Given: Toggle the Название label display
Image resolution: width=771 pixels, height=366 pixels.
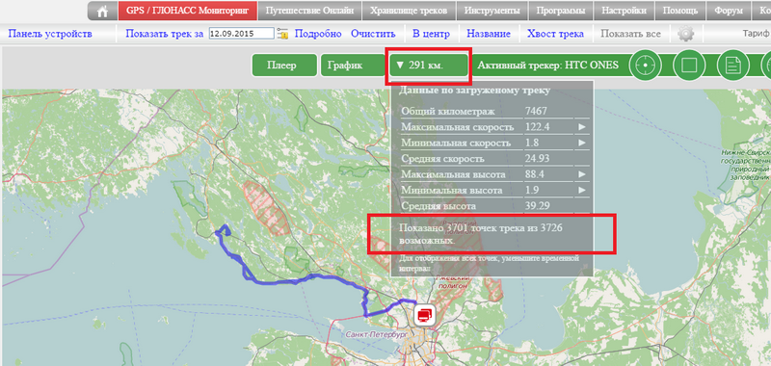Looking at the screenshot, I should click(x=489, y=34).
